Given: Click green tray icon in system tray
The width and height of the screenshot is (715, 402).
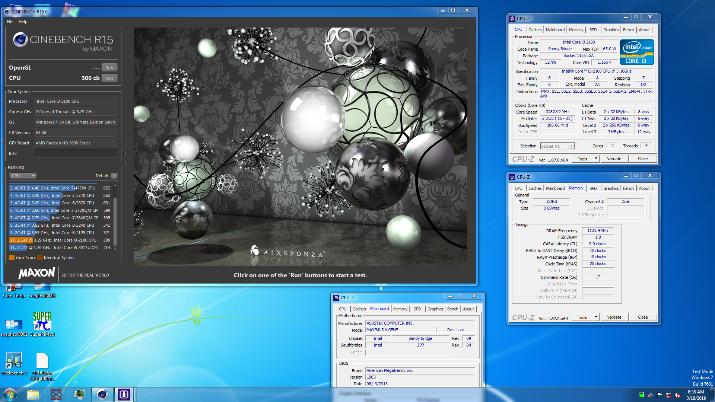Looking at the screenshot, I should coord(641,395).
